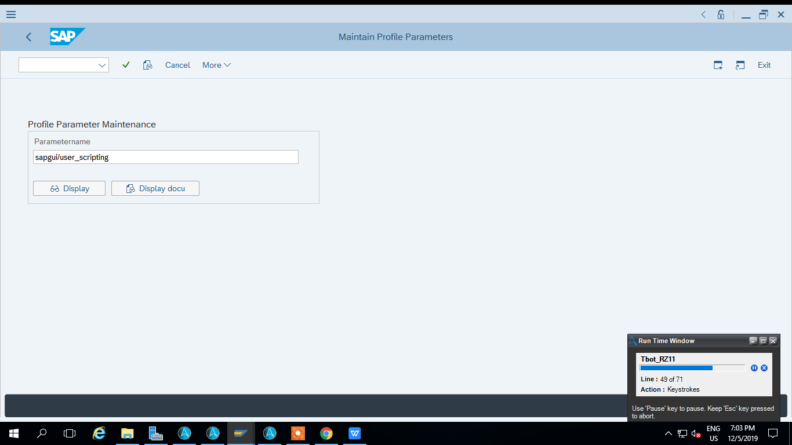The width and height of the screenshot is (792, 445).
Task: Click the Tbot_RZ11 bot name
Action: point(658,359)
